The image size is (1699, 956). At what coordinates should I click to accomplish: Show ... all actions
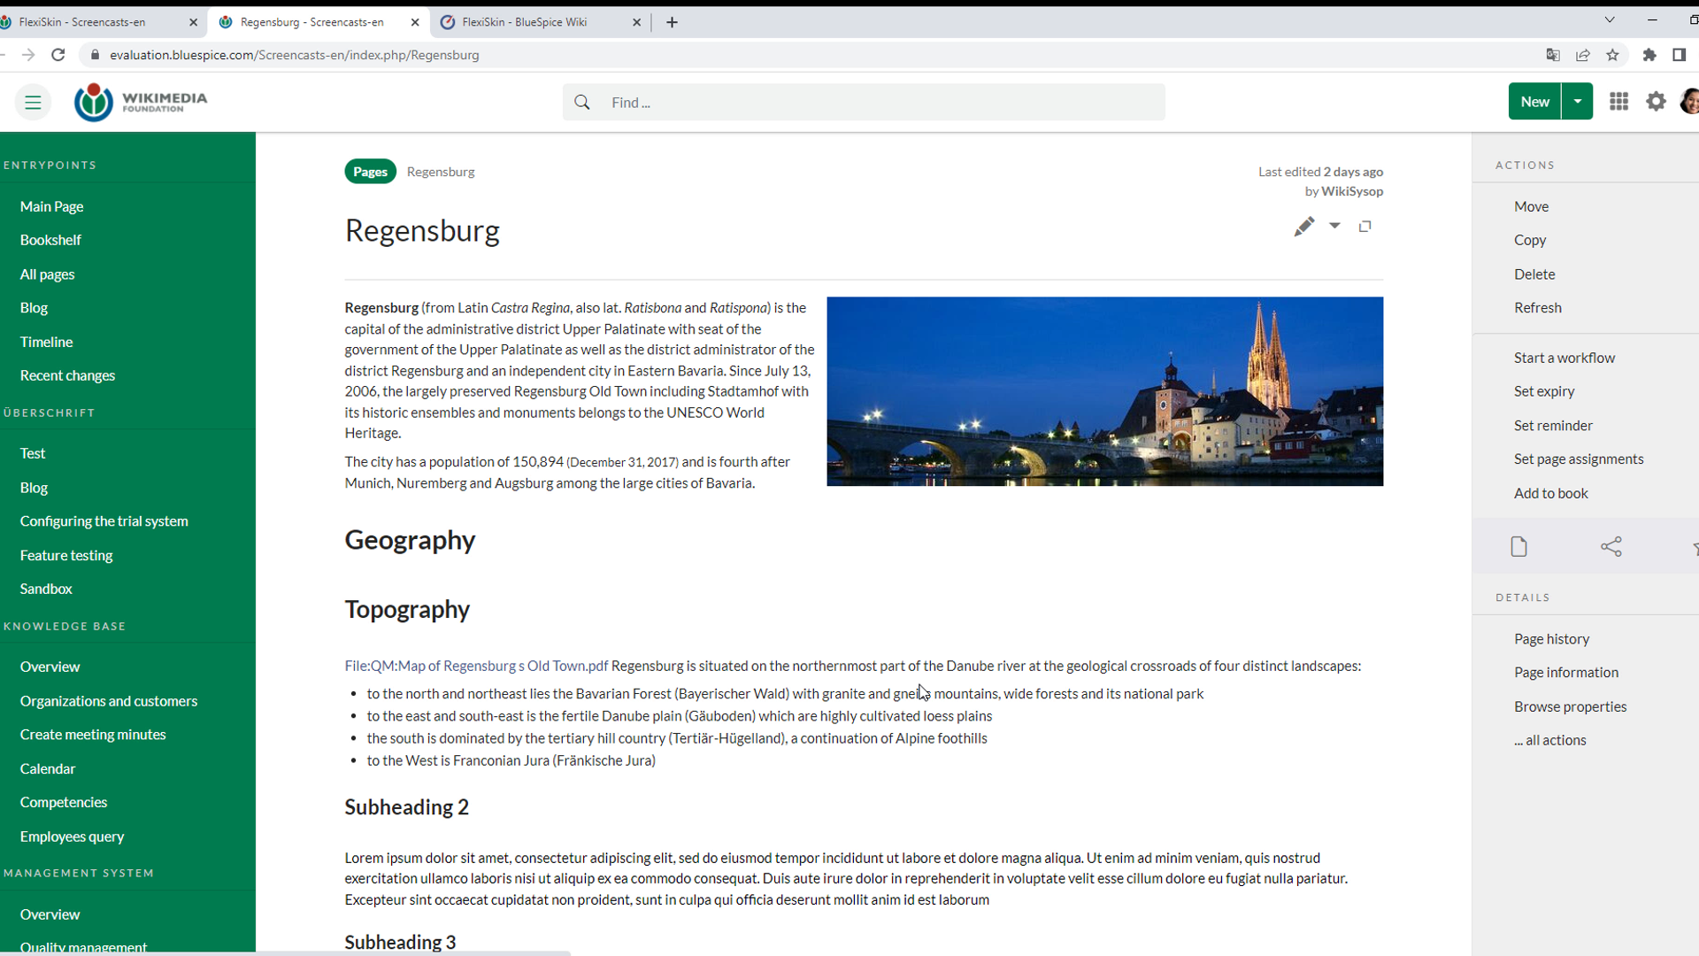(x=1549, y=740)
